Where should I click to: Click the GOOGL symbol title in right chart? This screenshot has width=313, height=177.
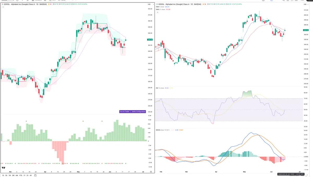180,4
